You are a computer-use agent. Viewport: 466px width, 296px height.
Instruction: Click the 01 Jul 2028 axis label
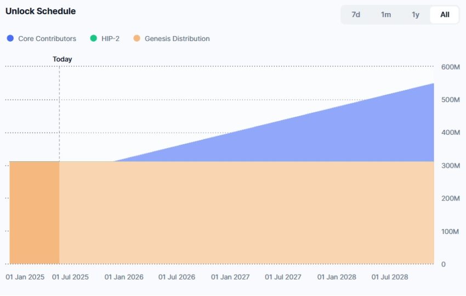[x=390, y=277]
